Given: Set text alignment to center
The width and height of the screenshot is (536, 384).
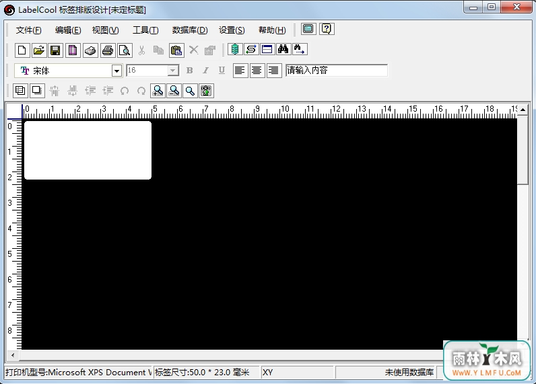Looking at the screenshot, I should 257,71.
